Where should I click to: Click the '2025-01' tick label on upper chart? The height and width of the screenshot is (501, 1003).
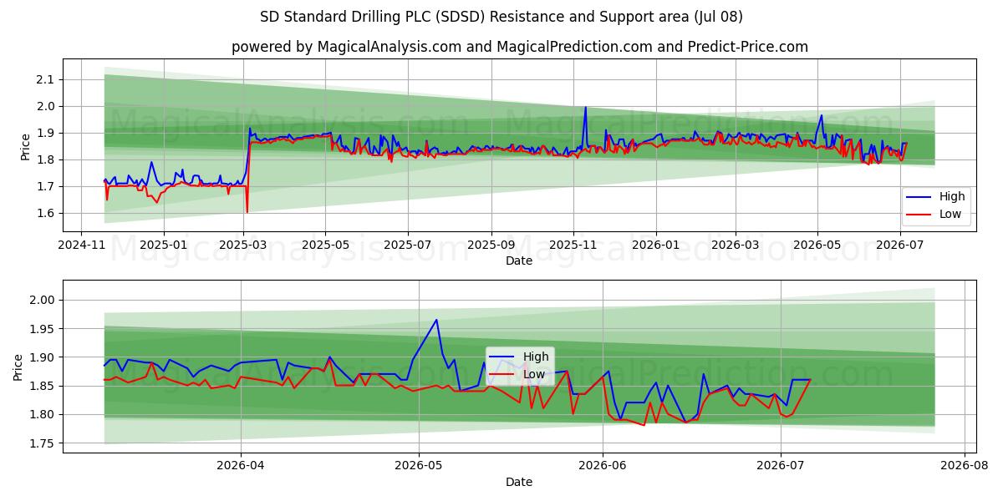[163, 245]
